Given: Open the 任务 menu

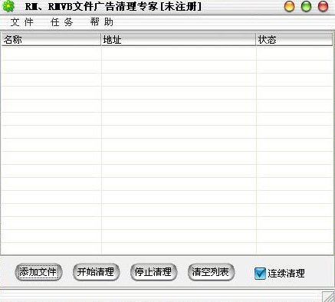Looking at the screenshot, I should coord(62,22).
